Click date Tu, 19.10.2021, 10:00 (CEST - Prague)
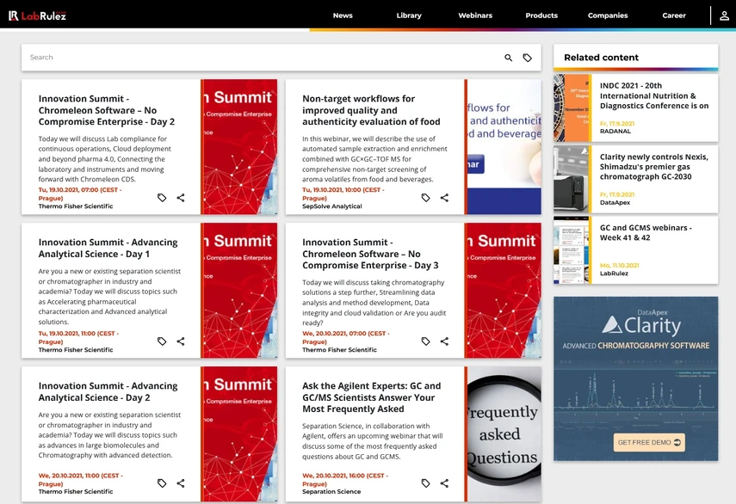Viewport: 736px width, 504px height. coord(343,194)
